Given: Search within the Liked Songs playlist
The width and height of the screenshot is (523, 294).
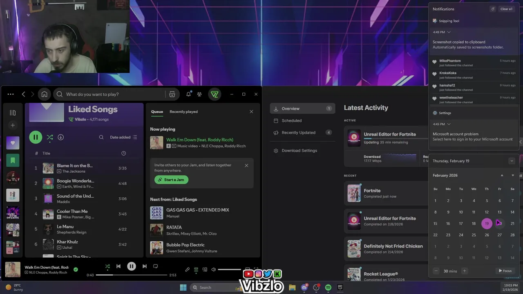Looking at the screenshot, I should pyautogui.click(x=101, y=137).
